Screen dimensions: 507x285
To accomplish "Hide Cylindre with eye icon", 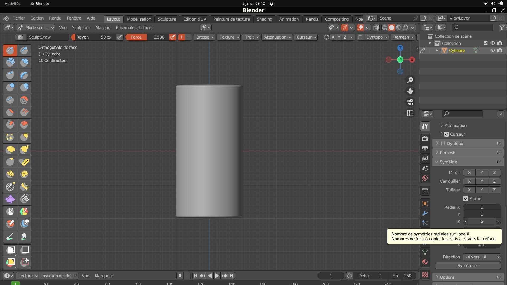I will point(492,50).
